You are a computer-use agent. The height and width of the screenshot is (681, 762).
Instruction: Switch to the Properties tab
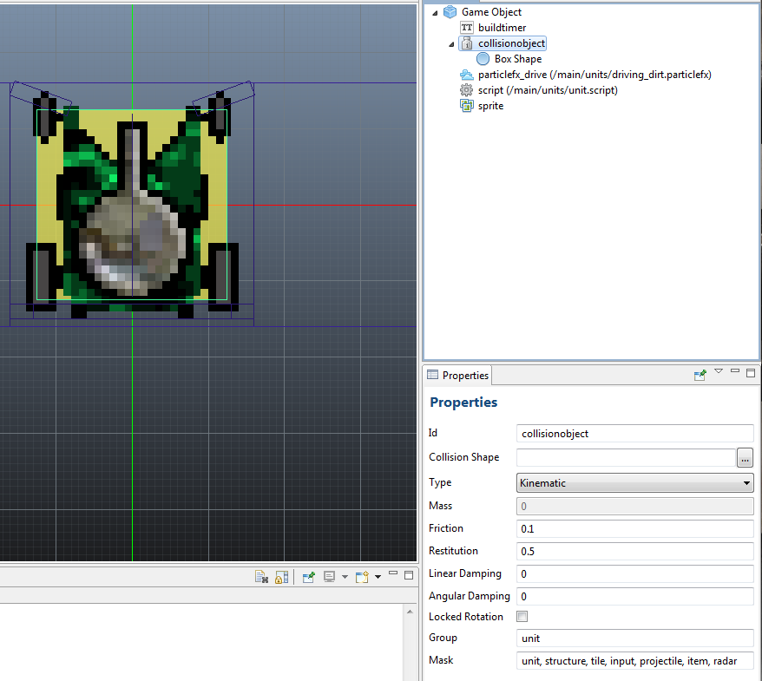[457, 376]
